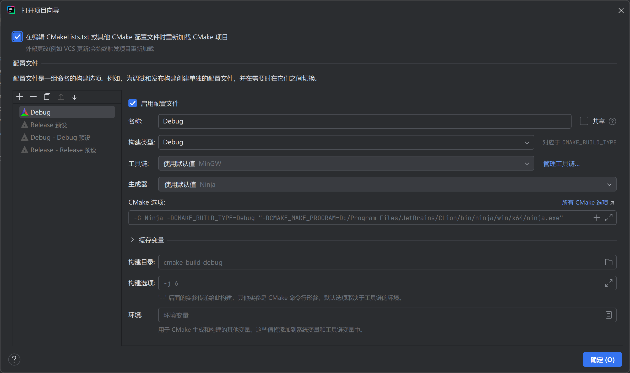Image resolution: width=630 pixels, height=373 pixels.
Task: Move the profile up
Action: (x=61, y=97)
